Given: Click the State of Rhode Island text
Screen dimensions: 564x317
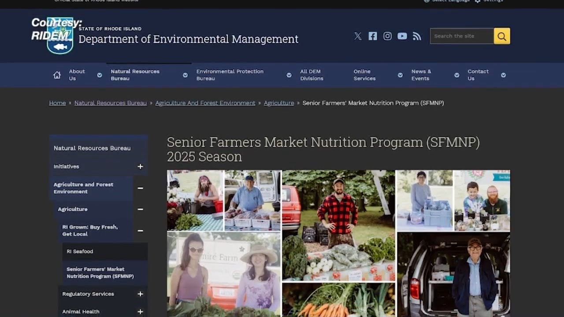Looking at the screenshot, I should tap(110, 29).
